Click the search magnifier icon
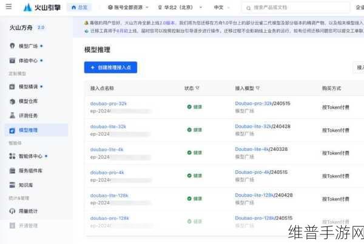 pyautogui.click(x=248, y=8)
